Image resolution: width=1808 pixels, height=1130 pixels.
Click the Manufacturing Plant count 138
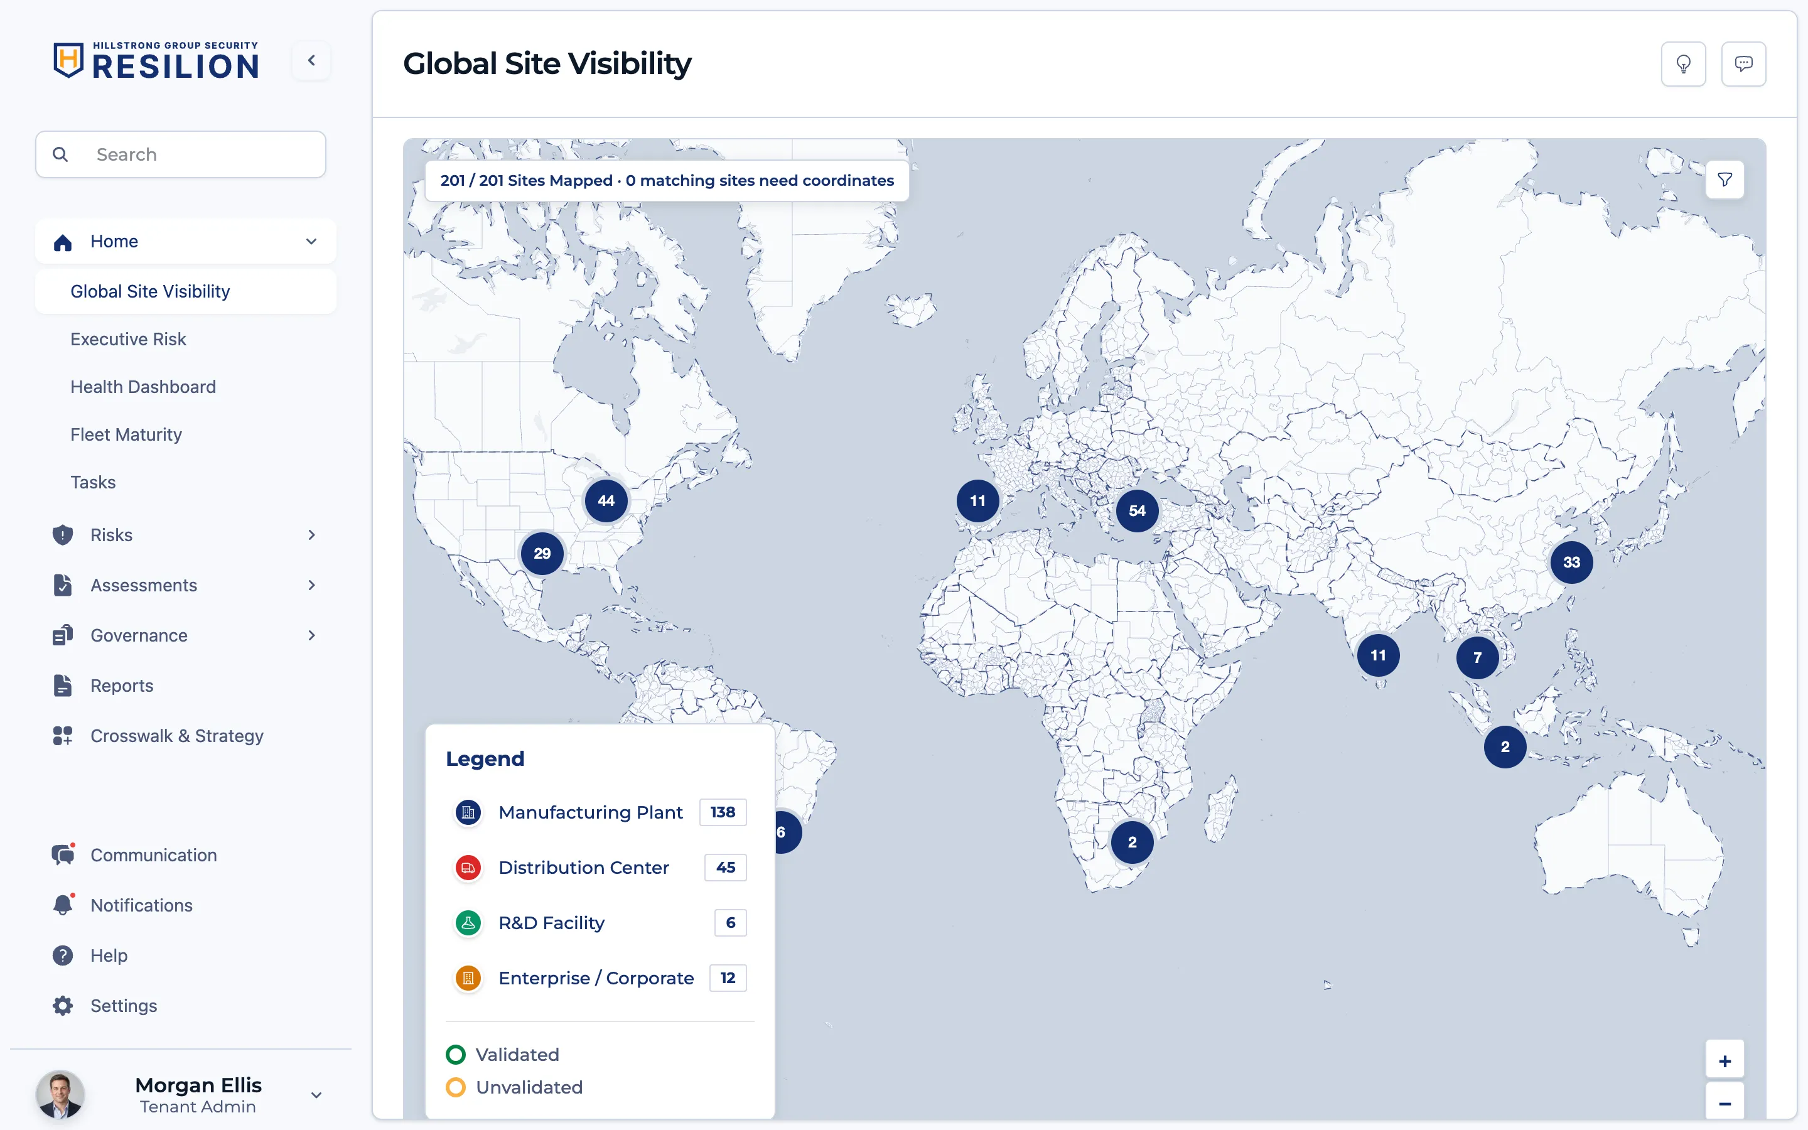pos(723,812)
